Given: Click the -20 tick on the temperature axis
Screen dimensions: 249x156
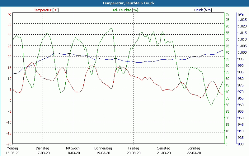Looking at the screenshot, I should click(9, 144).
